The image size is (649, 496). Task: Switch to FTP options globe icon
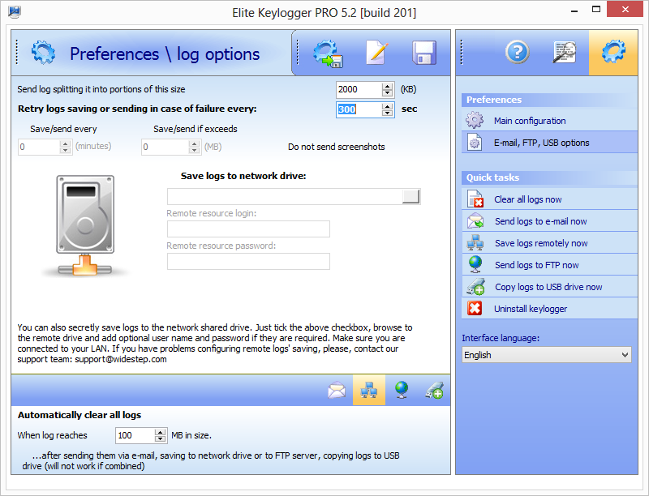(x=401, y=391)
